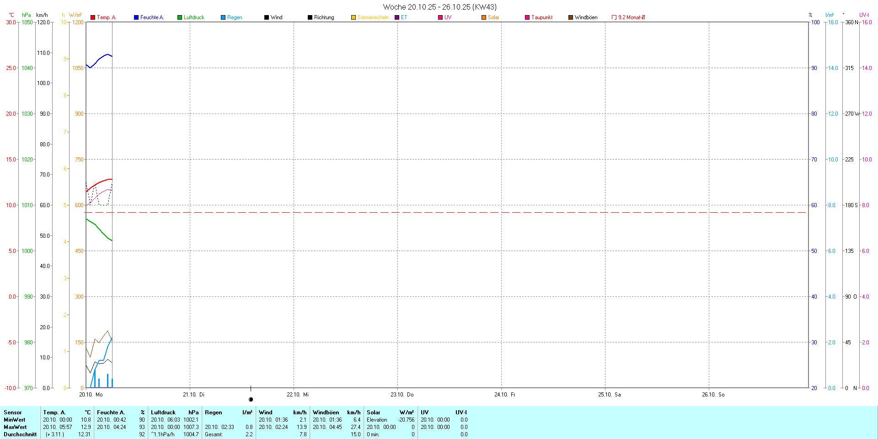Click the UV legend label
The image size is (878, 439).
448,17
